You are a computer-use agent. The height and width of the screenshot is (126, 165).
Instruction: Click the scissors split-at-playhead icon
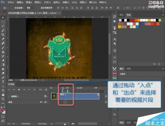(x=40, y=89)
